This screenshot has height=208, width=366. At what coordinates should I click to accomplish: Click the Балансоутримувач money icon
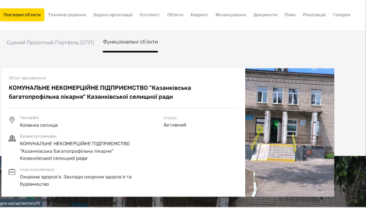pos(12,139)
